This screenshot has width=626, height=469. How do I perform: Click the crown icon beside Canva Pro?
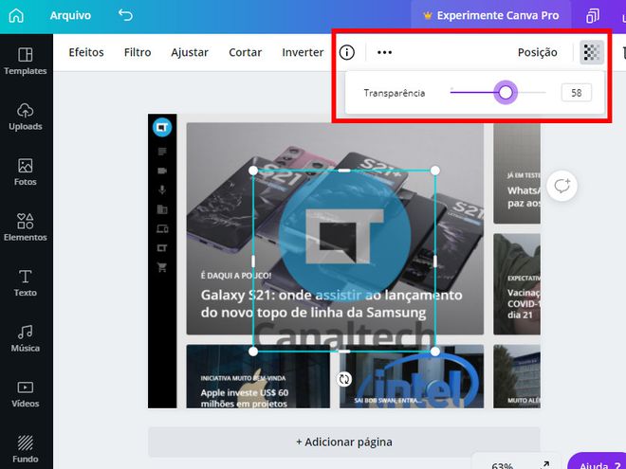(x=428, y=15)
